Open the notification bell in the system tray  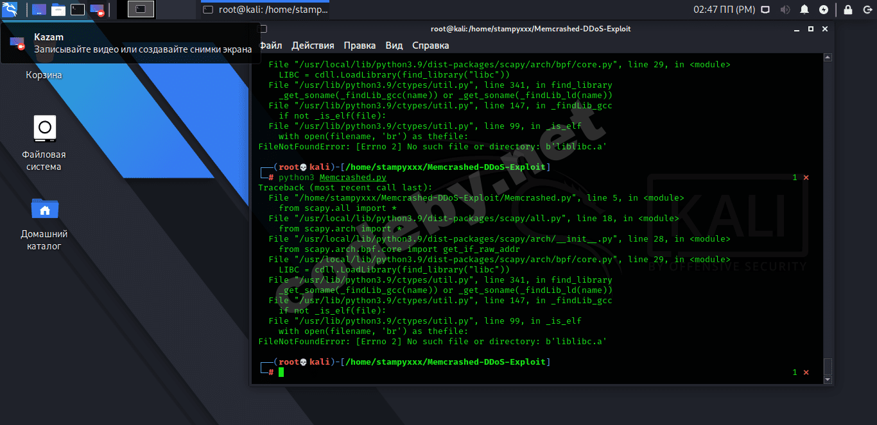point(804,9)
